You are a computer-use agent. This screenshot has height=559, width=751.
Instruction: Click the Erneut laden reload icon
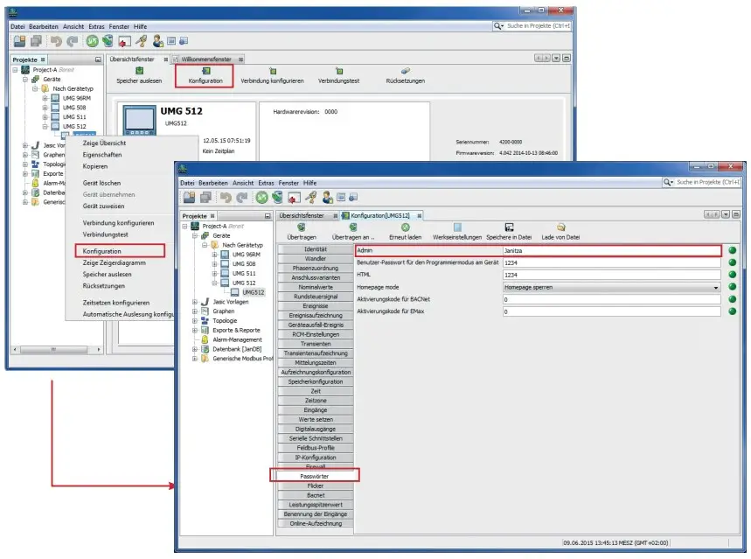point(405,227)
